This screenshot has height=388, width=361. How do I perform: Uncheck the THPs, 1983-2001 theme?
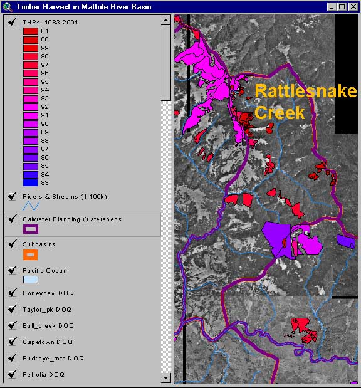12,22
